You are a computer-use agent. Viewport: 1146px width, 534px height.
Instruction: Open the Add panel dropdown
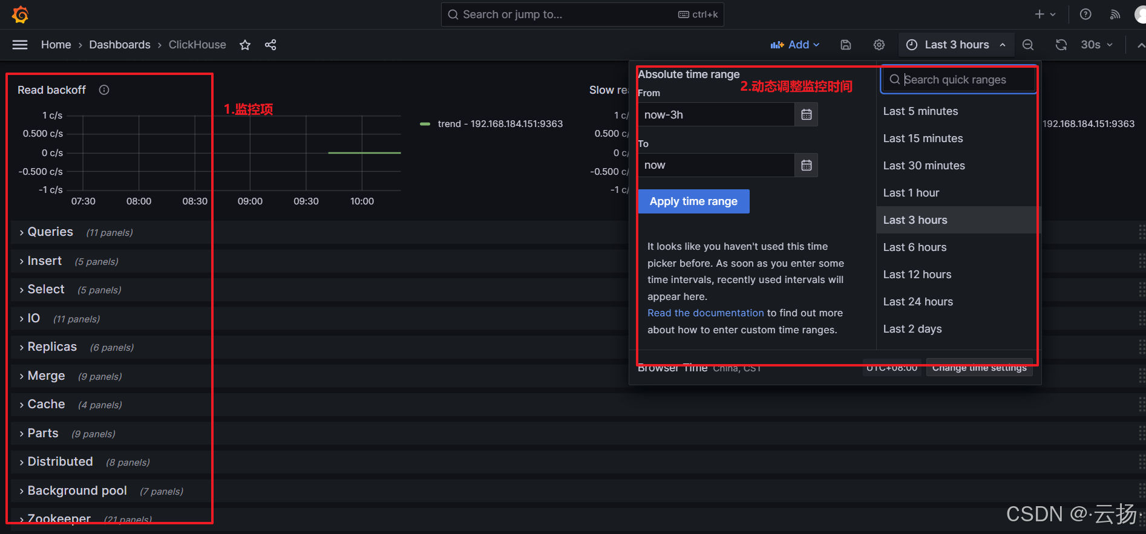pos(795,45)
